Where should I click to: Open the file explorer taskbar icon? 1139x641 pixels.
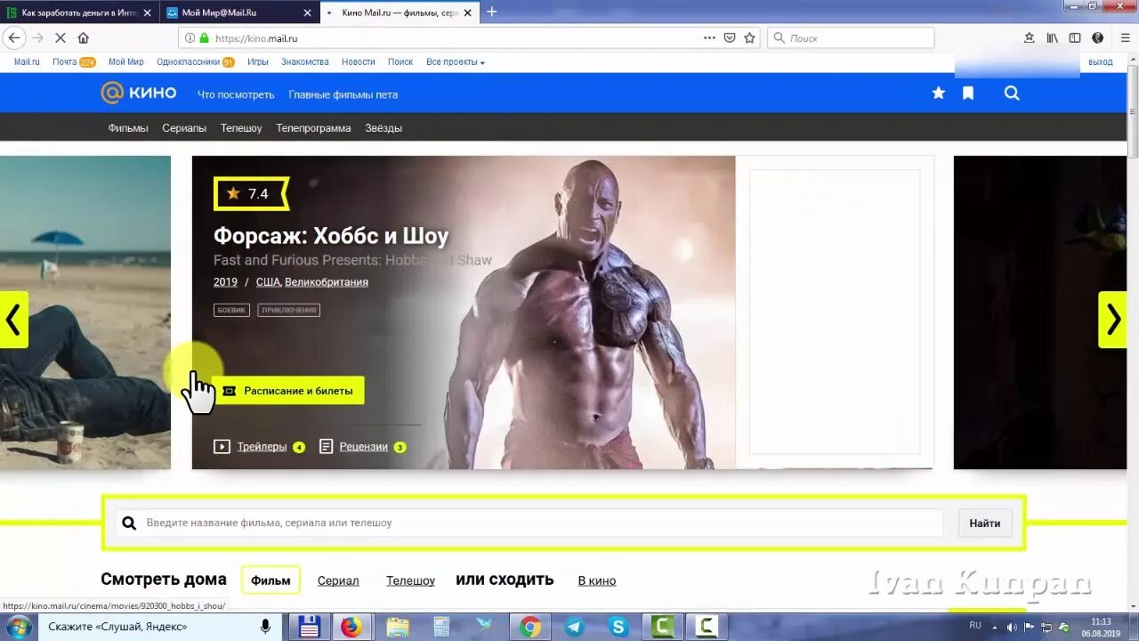[397, 627]
